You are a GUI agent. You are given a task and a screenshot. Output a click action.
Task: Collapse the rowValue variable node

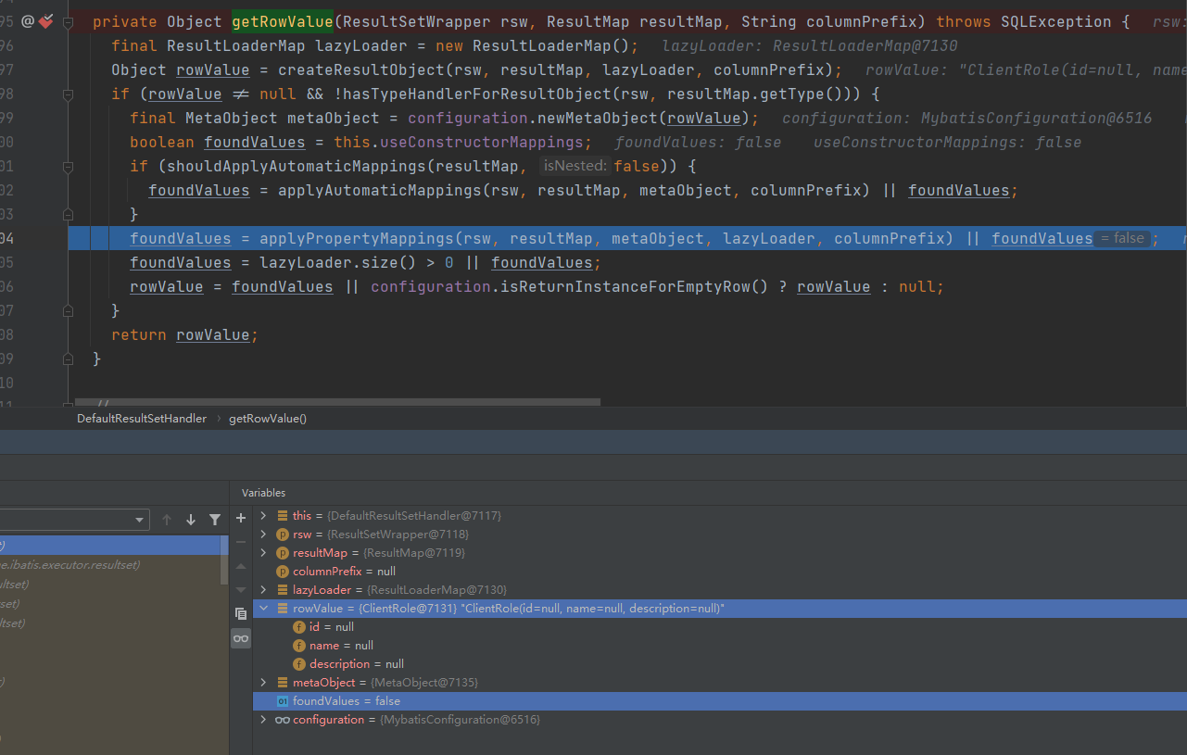coord(263,608)
